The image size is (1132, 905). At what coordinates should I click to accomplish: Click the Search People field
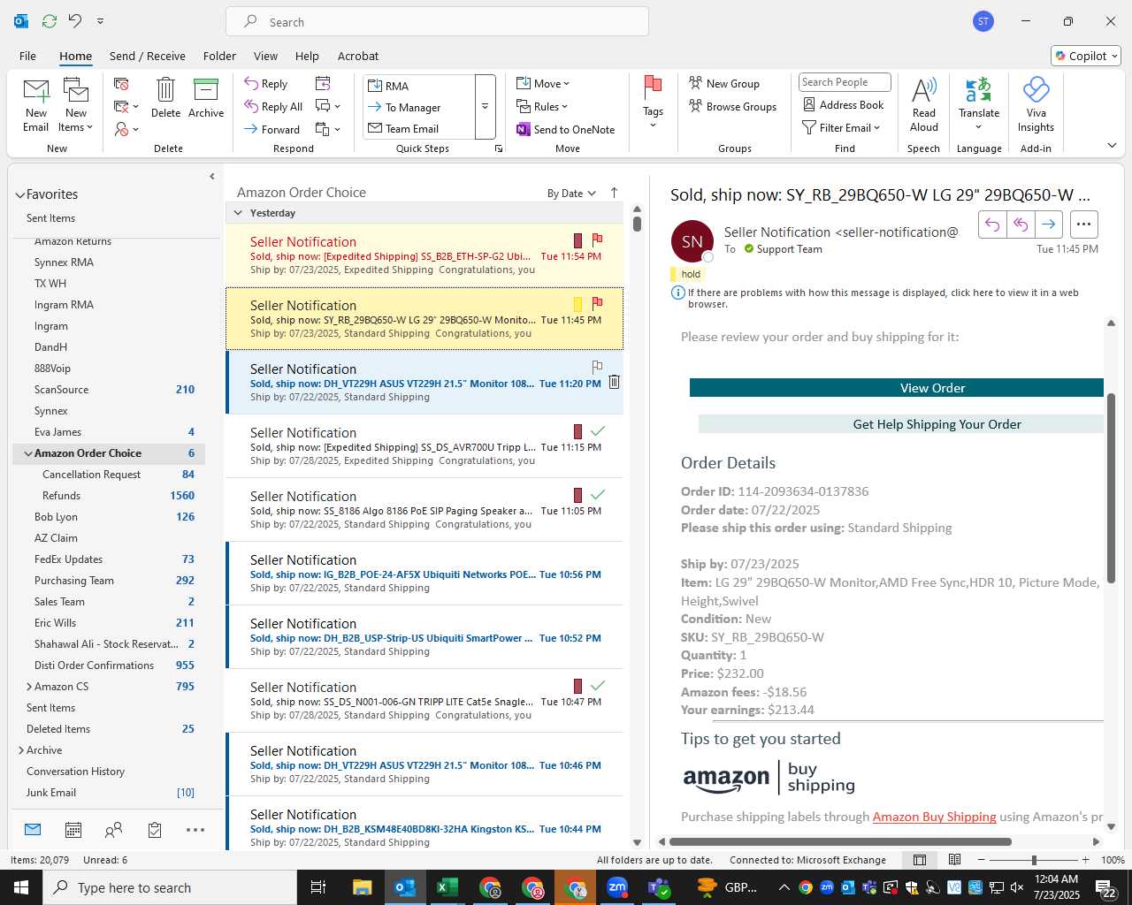click(x=845, y=82)
